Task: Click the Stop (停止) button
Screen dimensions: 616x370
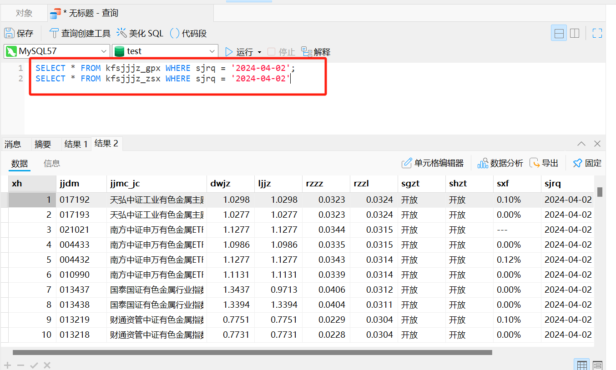Action: 282,52
